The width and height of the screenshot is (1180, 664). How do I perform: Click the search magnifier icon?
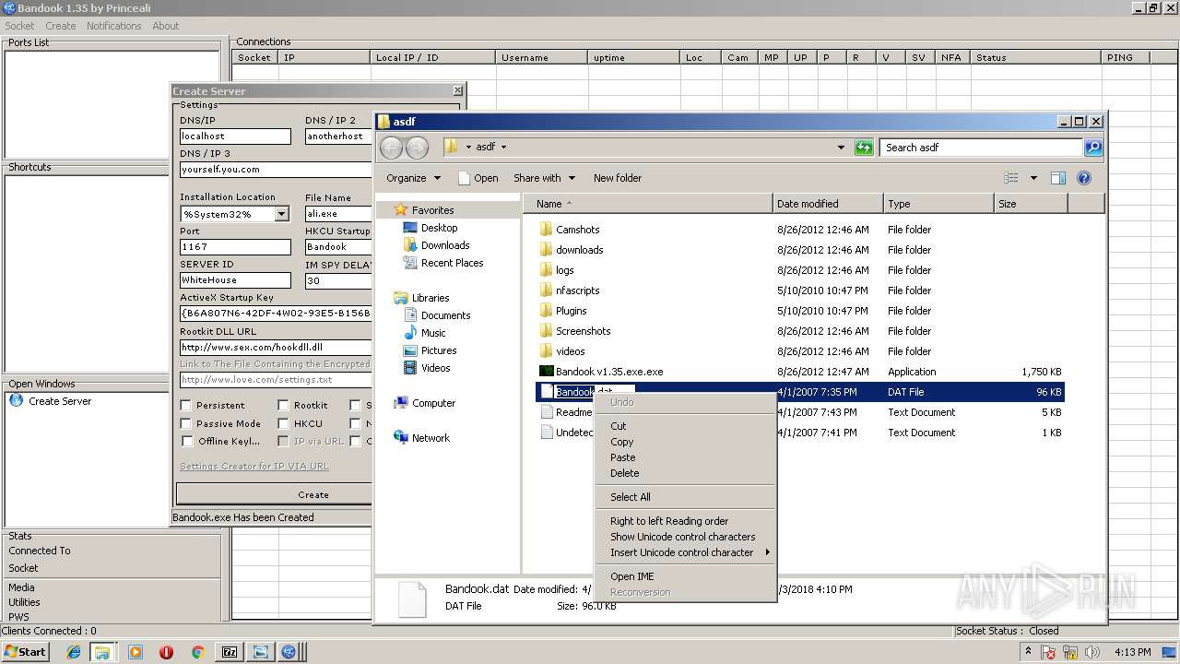(x=1092, y=148)
